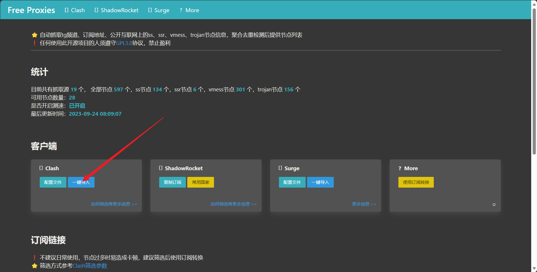This screenshot has width=537, height=272.
Task: Click the scrollbar down arrow
Action: 534,269
